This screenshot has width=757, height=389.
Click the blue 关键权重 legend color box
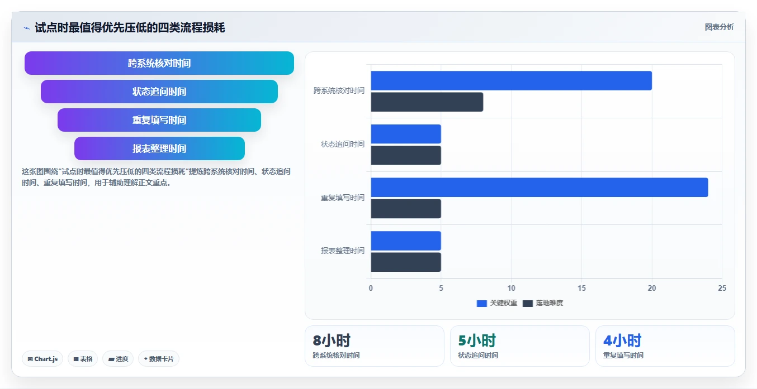482,303
